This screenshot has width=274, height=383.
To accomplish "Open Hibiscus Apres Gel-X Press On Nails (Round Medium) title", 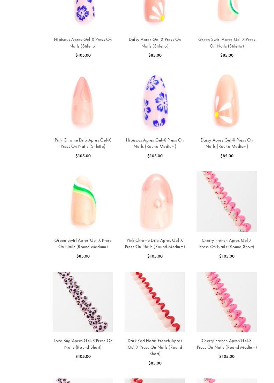I will click(155, 143).
